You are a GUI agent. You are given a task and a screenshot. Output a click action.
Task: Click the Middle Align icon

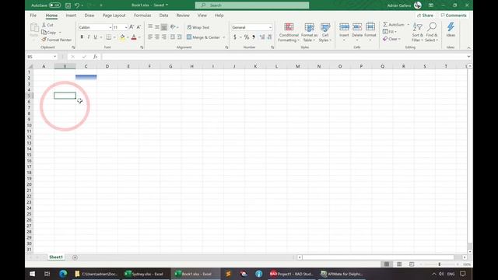[157, 27]
